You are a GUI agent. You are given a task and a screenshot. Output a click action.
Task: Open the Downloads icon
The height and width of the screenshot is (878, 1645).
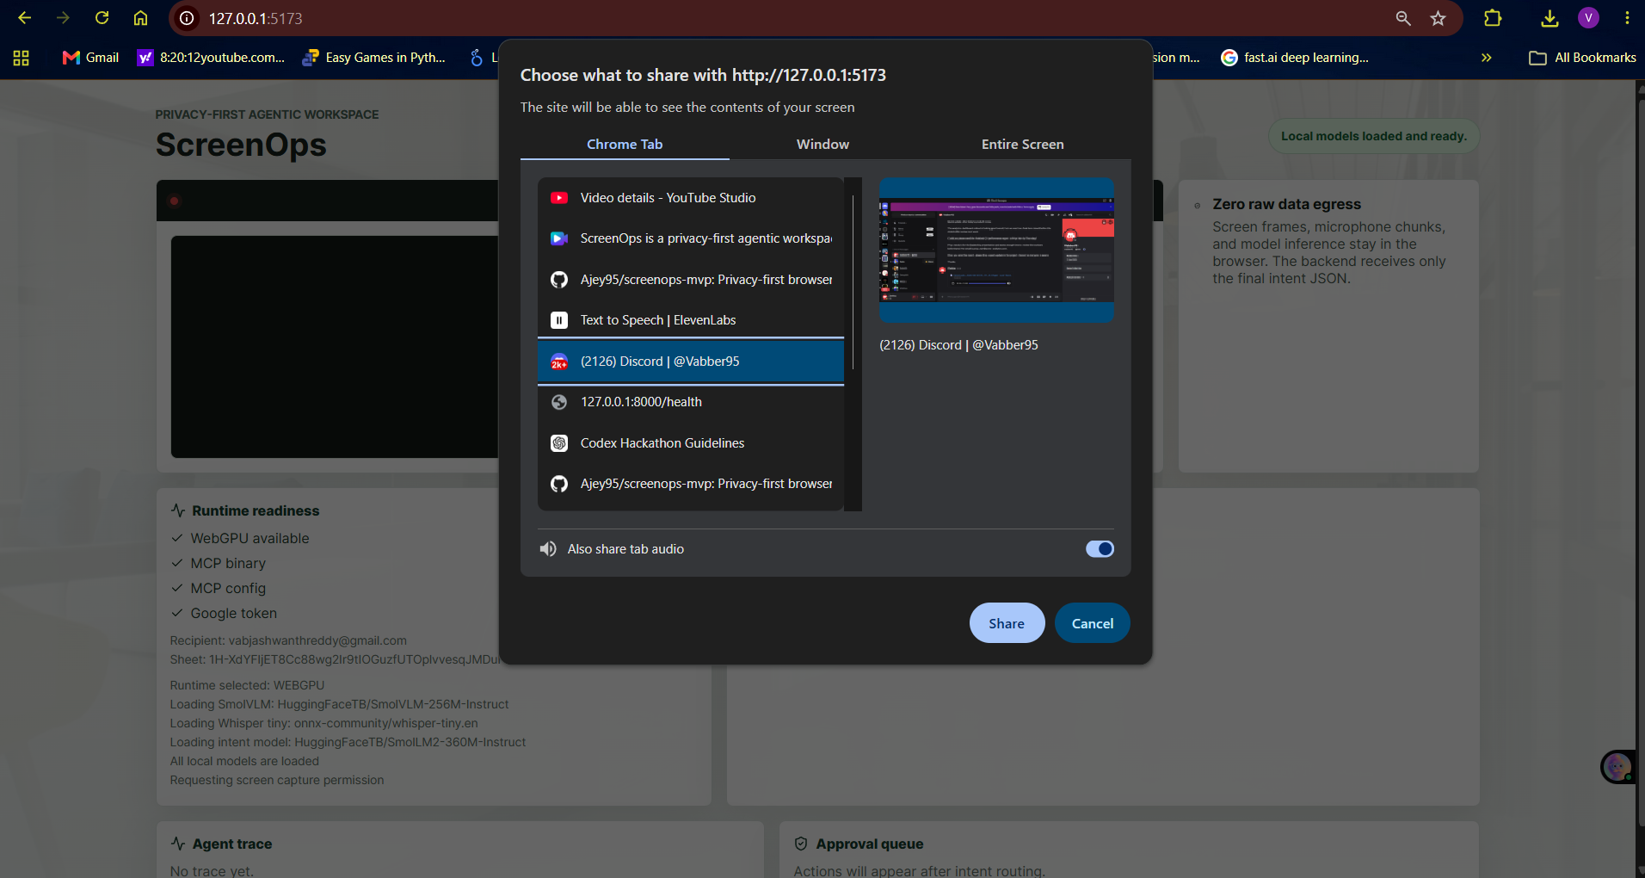(1550, 18)
